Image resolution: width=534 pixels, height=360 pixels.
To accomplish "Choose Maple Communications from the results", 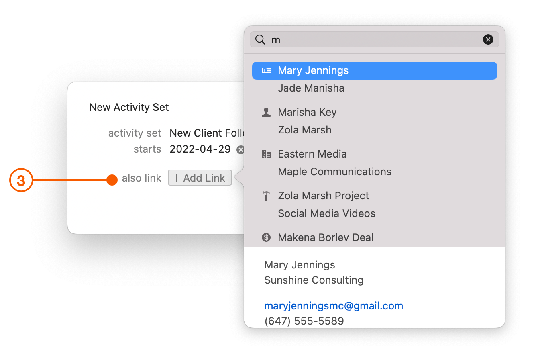I will [334, 172].
